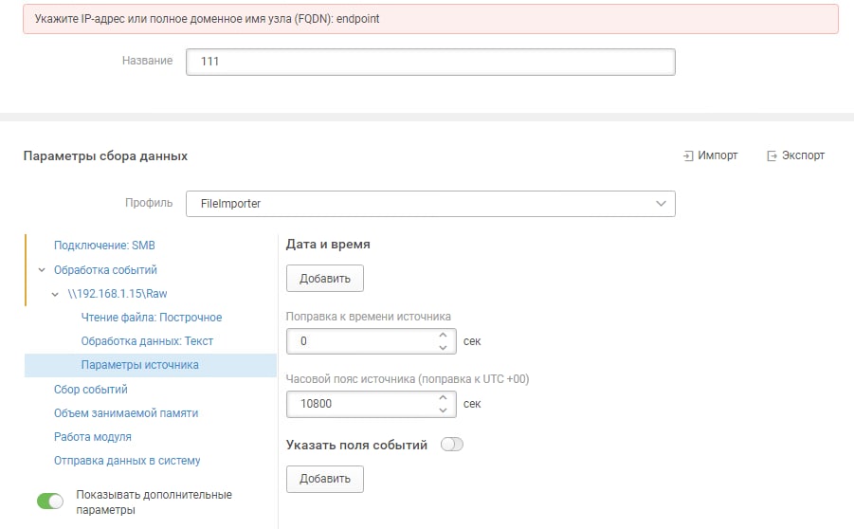Viewport: 854px width, 529px height.
Task: Click Добавить under 'Указать поля событий'
Action: click(x=325, y=479)
